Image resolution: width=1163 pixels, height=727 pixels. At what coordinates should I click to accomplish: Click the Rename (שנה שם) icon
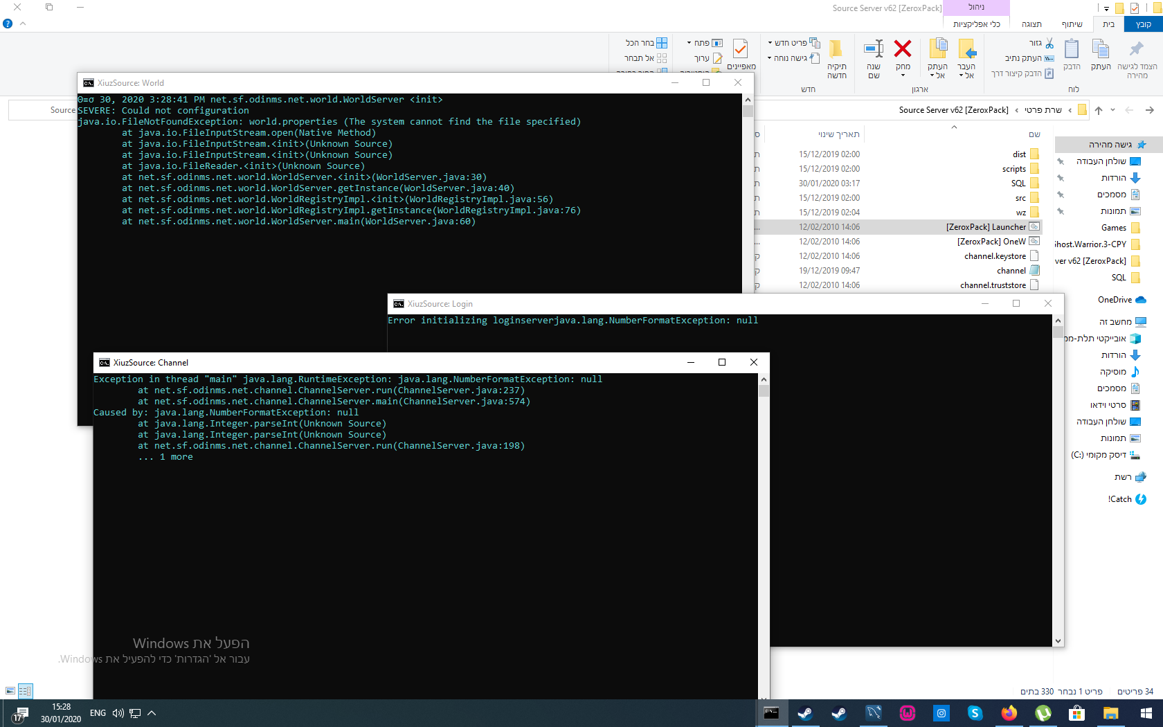click(x=874, y=48)
